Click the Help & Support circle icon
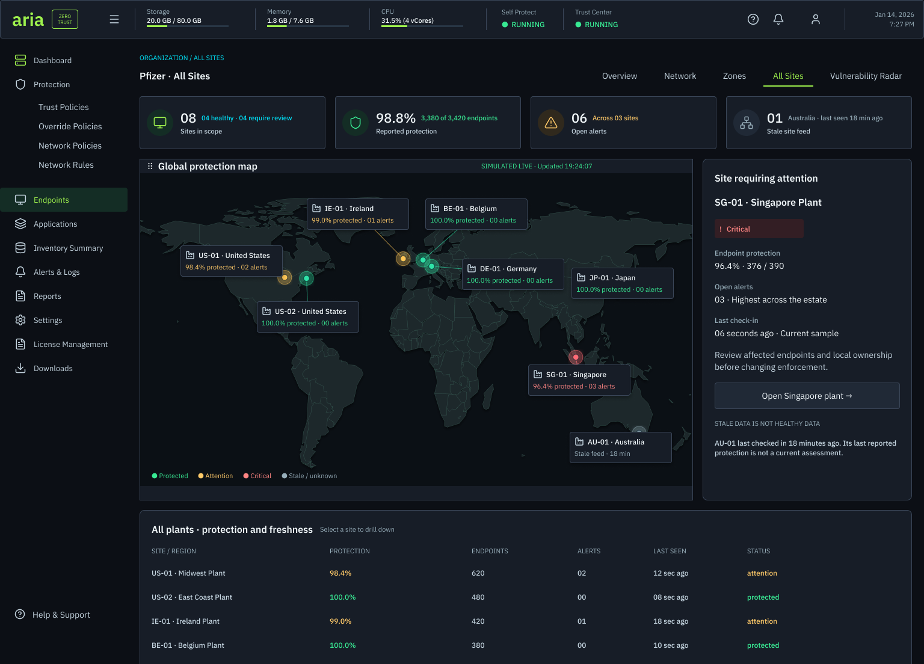This screenshot has width=924, height=664. 20,614
